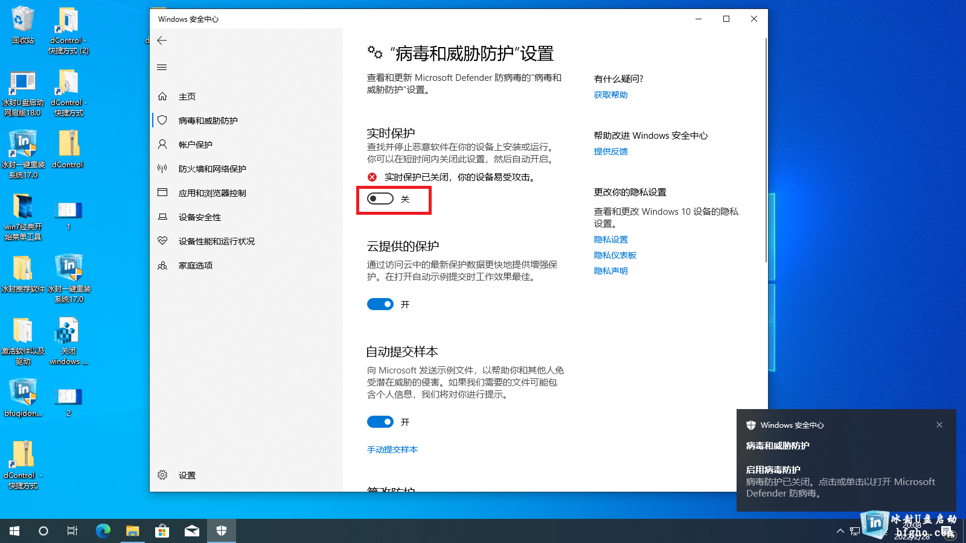Image resolution: width=966 pixels, height=543 pixels.
Task: Click the 启用病毒防护 notification message
Action: (x=840, y=481)
